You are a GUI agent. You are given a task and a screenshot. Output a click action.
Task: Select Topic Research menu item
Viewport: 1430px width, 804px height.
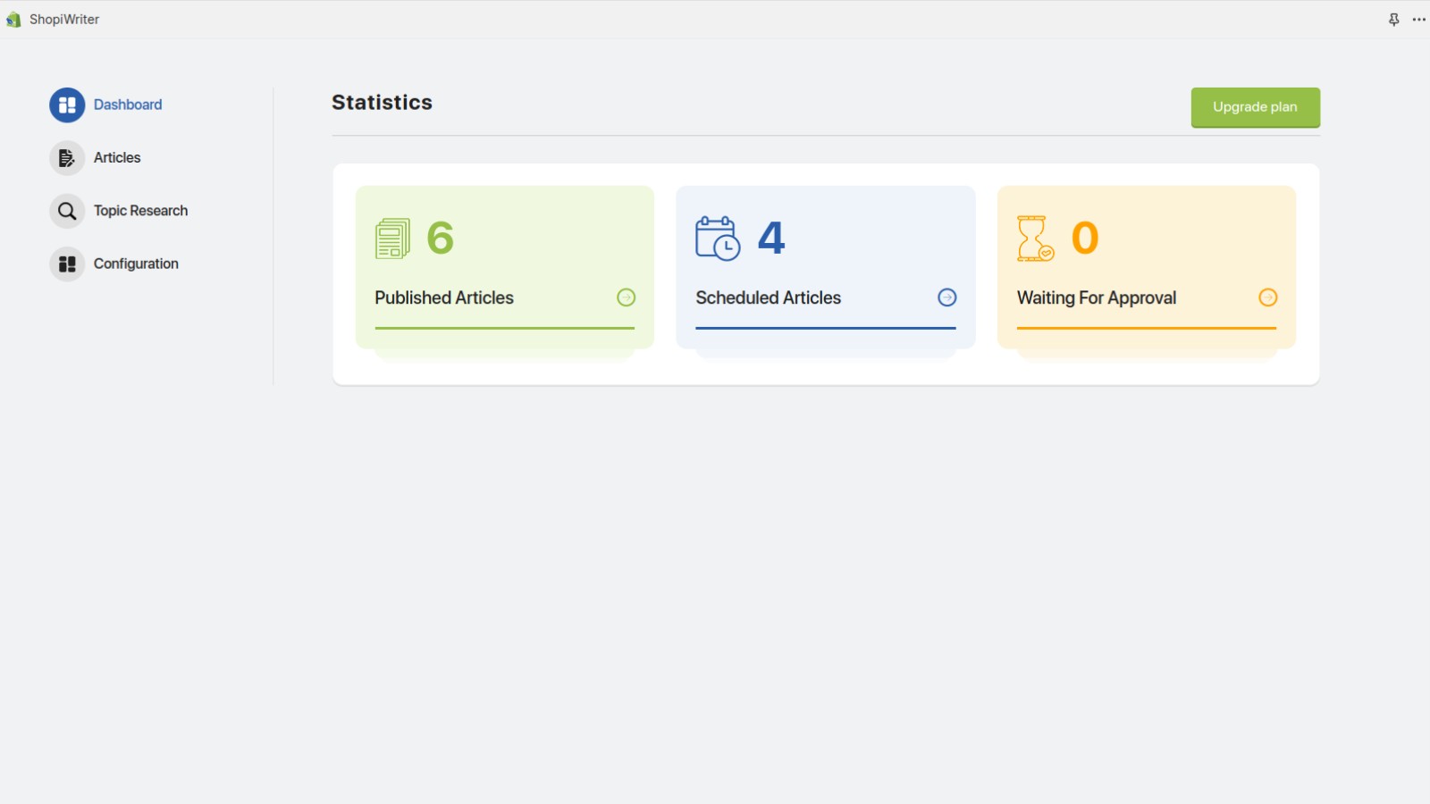click(141, 211)
